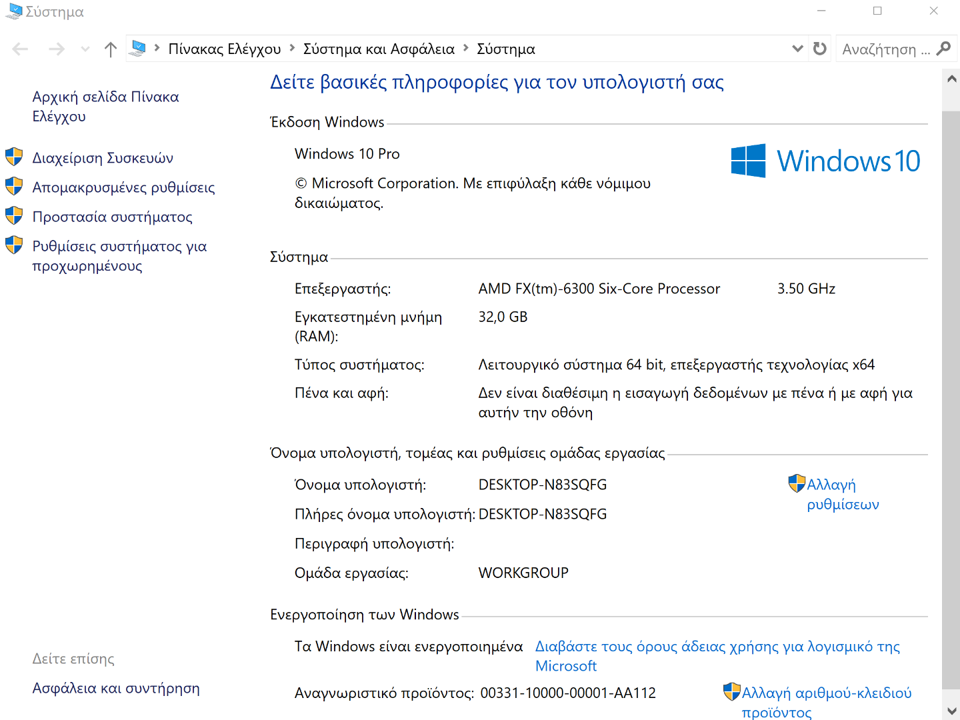Click the Εγκατεστημένη μνήμη (RAM) label

369,327
